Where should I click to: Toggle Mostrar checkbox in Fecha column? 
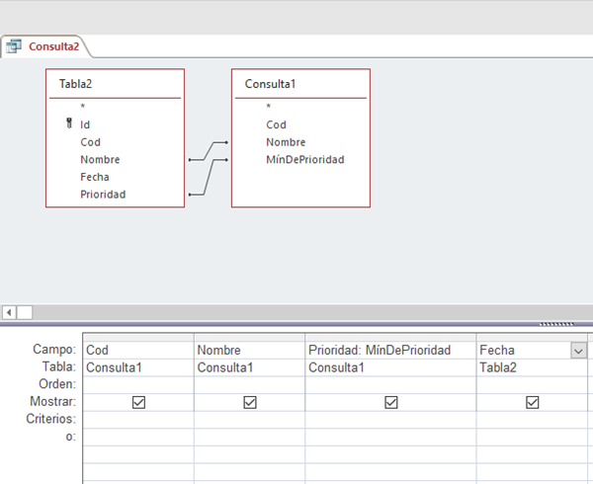(x=533, y=402)
